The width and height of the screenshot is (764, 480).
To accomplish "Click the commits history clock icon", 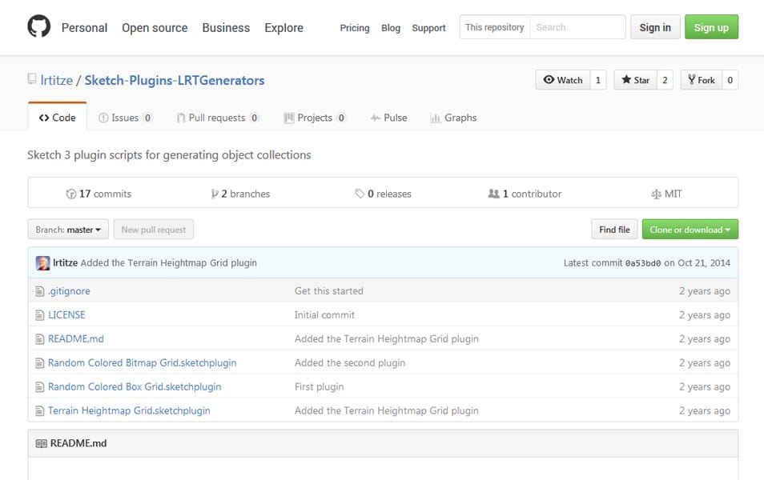I will pyautogui.click(x=71, y=194).
